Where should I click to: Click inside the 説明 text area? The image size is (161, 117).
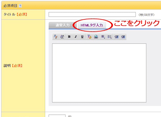tap(99, 73)
